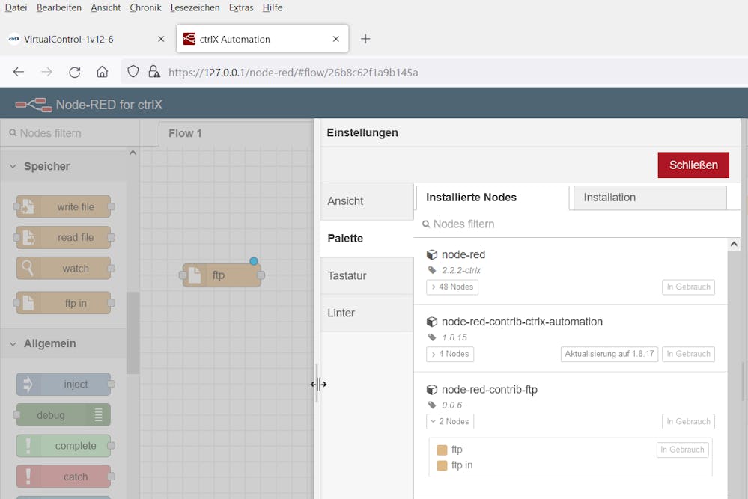
Task: Click the Nodes filtern field in settings
Action: (577, 224)
